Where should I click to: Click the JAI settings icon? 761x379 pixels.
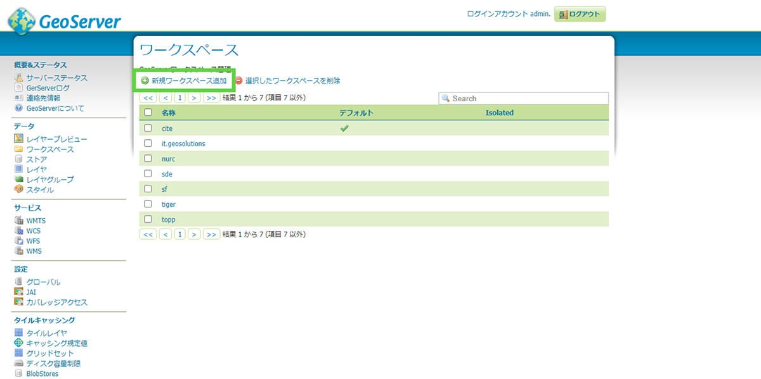18,292
